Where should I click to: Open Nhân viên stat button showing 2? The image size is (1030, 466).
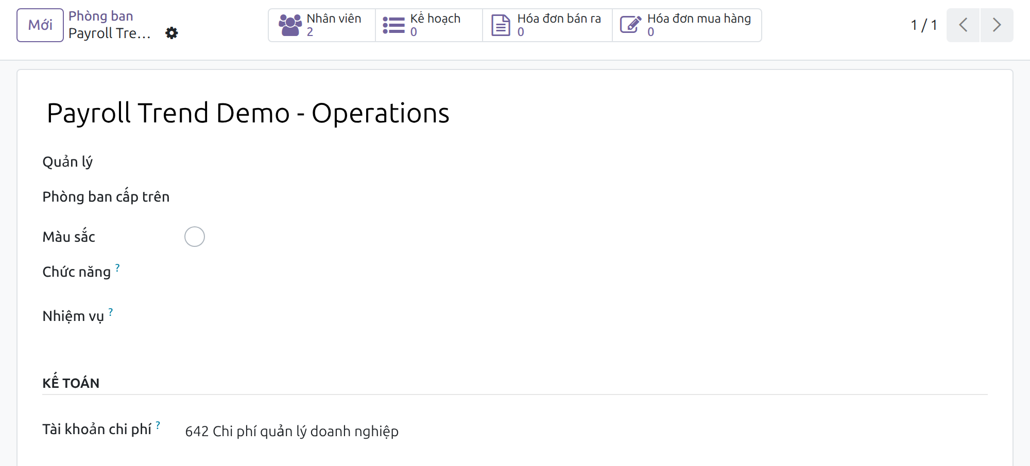tap(322, 25)
